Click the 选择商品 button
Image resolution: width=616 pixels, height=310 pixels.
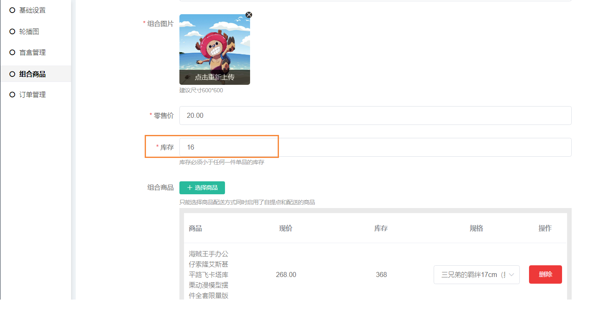point(202,188)
